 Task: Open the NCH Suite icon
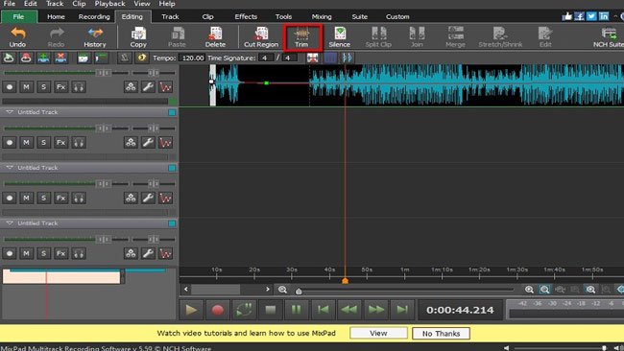(608, 37)
